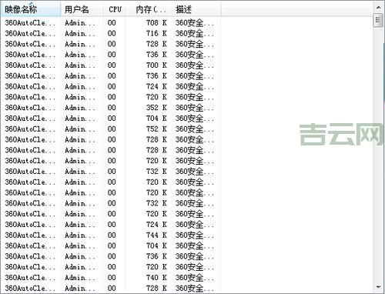Screen dimensions: 385x294
Task: Click 360安全... in the 352 K row
Action: 195,108
